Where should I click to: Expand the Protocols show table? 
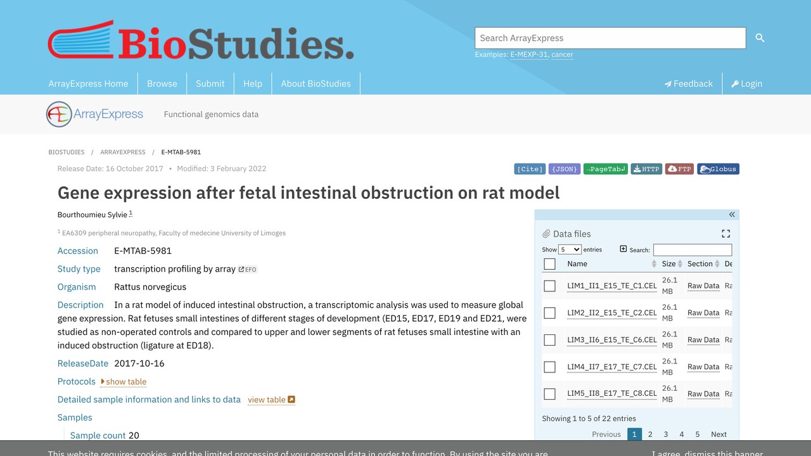tap(124, 382)
